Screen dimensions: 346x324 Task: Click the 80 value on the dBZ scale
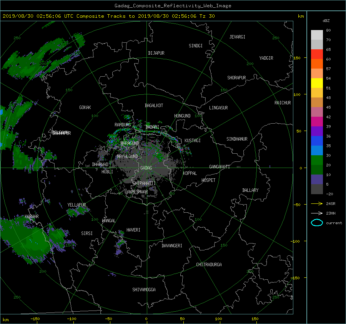click(328, 30)
